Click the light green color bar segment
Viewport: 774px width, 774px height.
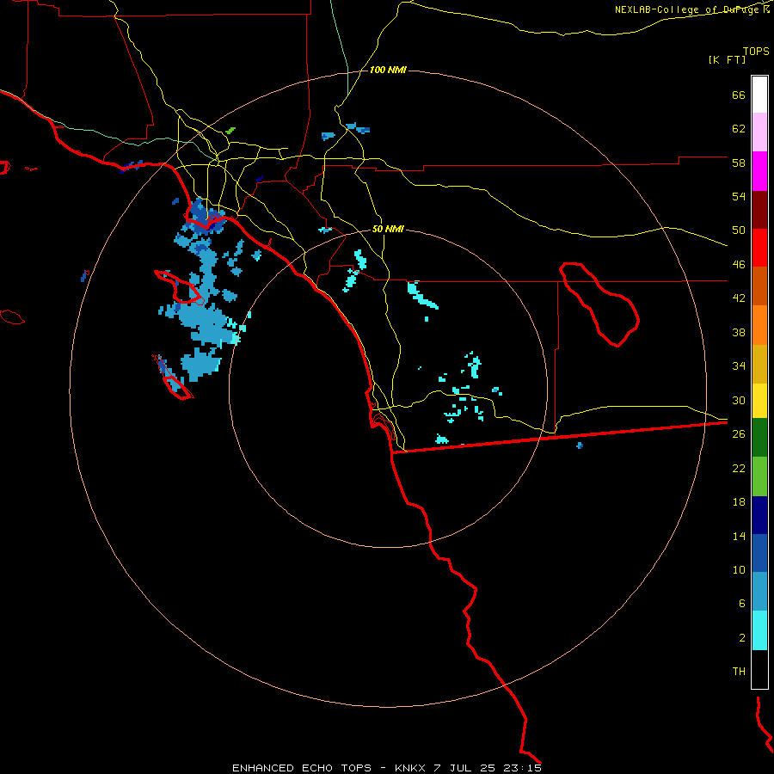[759, 476]
